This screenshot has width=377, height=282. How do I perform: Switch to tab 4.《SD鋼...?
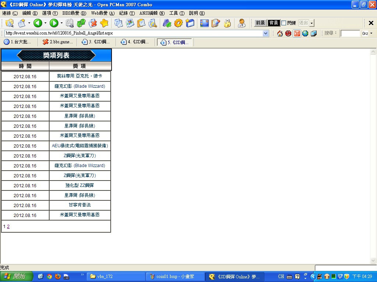coord(135,42)
